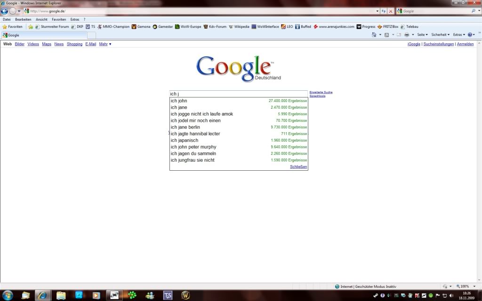Open the Gamestar bookmark

click(x=162, y=27)
